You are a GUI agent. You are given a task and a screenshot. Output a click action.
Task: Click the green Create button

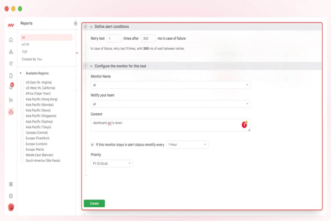pyautogui.click(x=94, y=203)
